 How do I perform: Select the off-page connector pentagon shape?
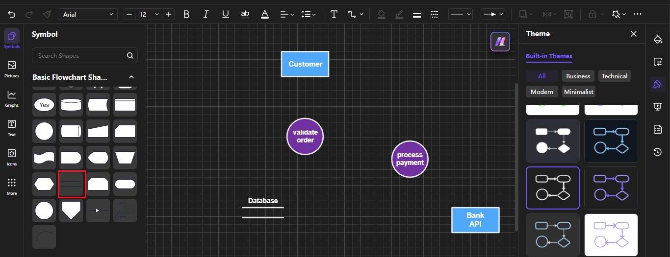click(71, 210)
